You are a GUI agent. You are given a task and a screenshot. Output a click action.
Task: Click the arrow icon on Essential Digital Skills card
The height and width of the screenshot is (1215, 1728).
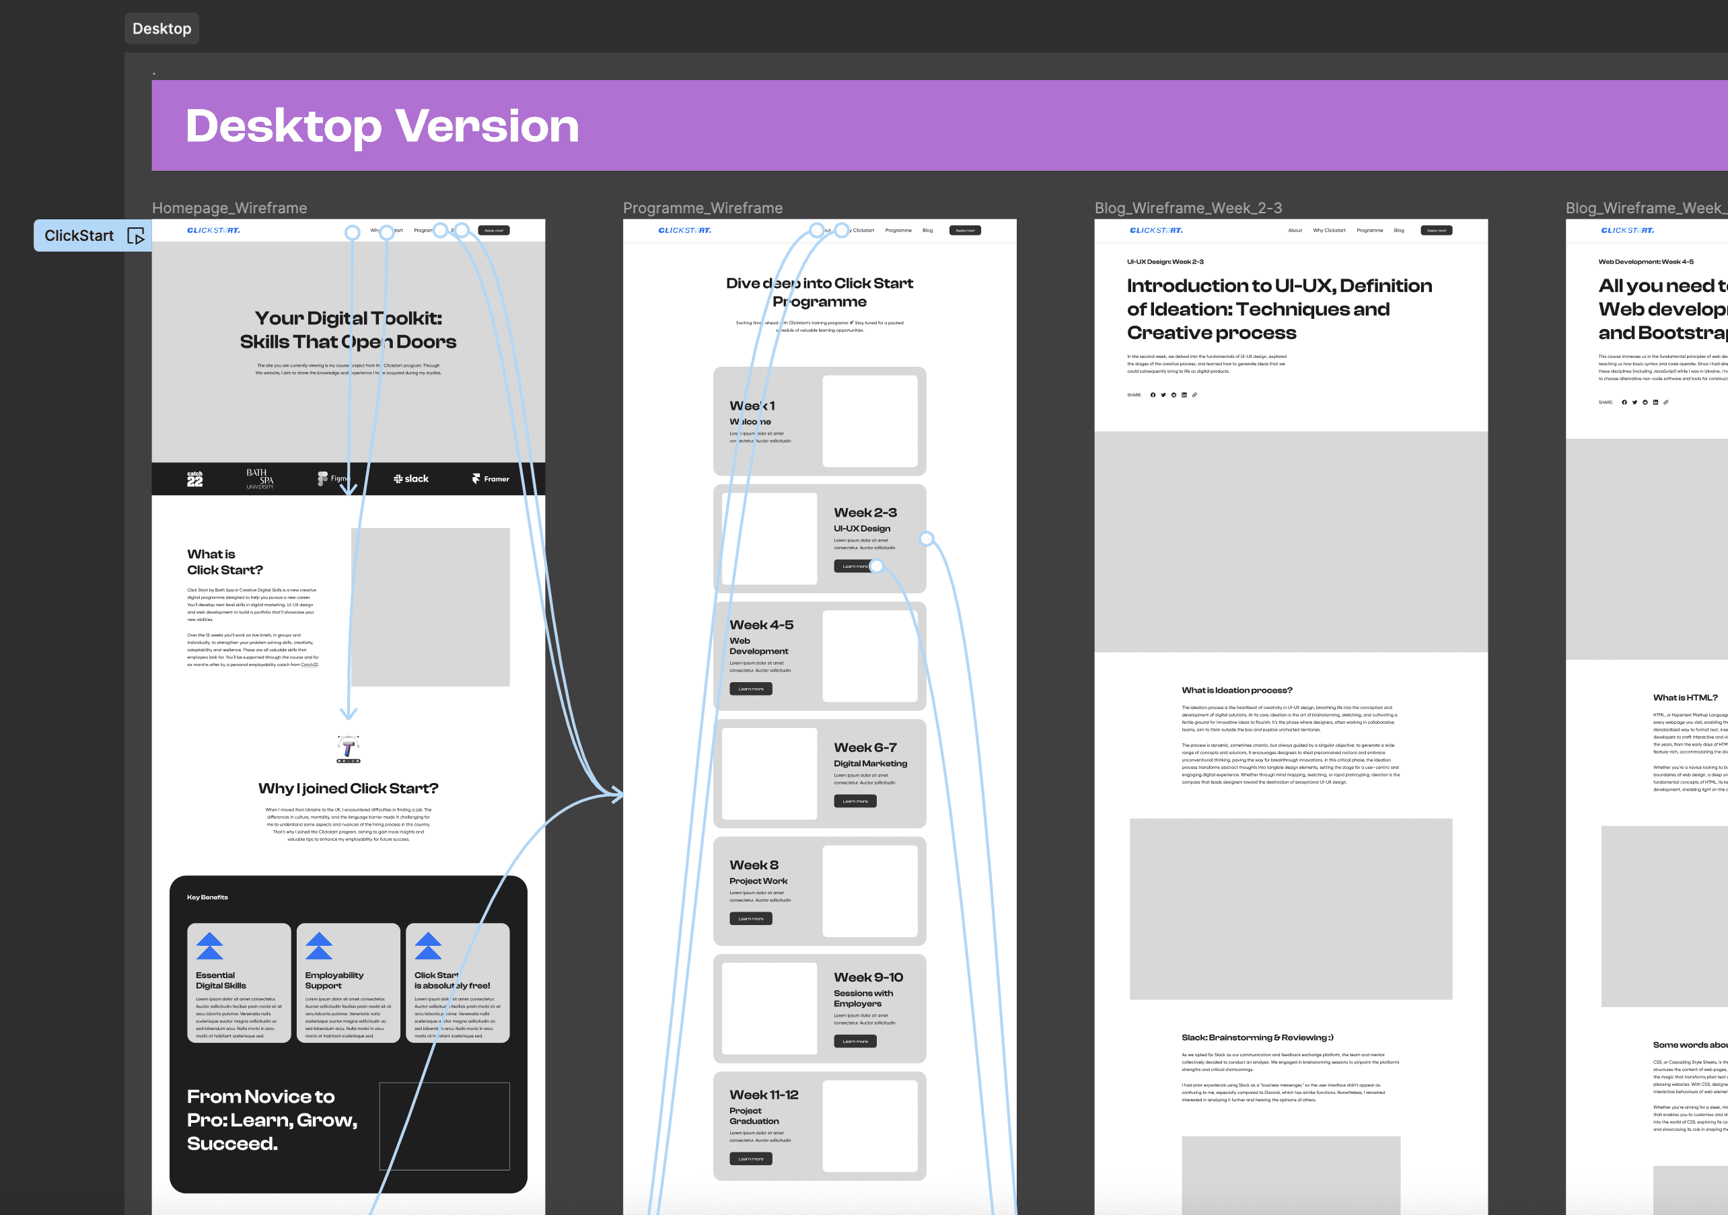pyautogui.click(x=209, y=946)
